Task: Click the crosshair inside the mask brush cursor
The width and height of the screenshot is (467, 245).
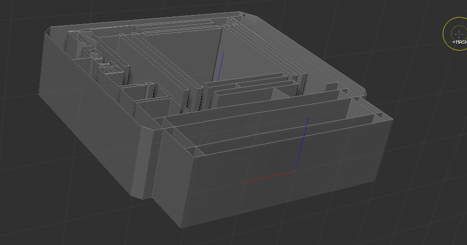Action: [x=459, y=33]
